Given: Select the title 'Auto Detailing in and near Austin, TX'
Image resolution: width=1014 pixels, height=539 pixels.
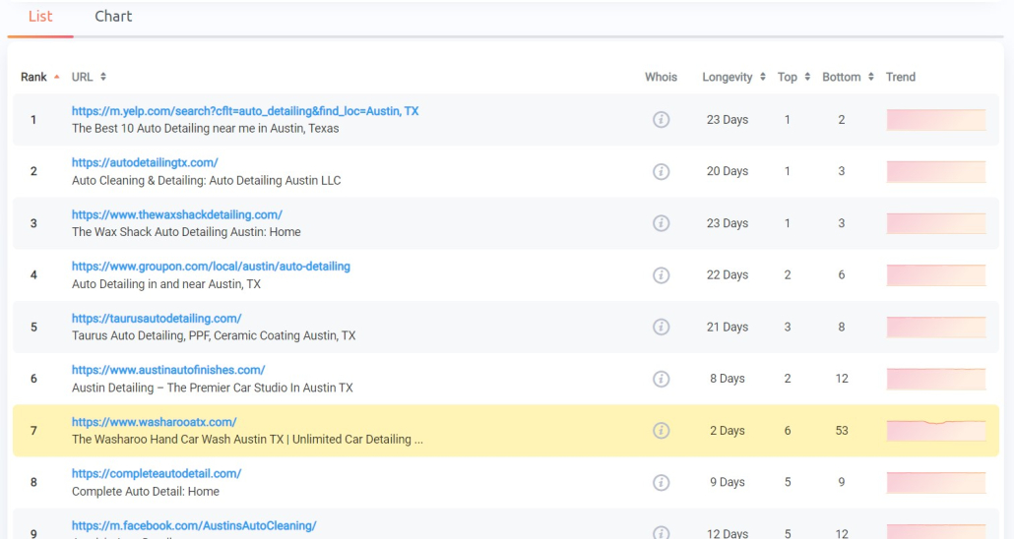Looking at the screenshot, I should pos(166,284).
